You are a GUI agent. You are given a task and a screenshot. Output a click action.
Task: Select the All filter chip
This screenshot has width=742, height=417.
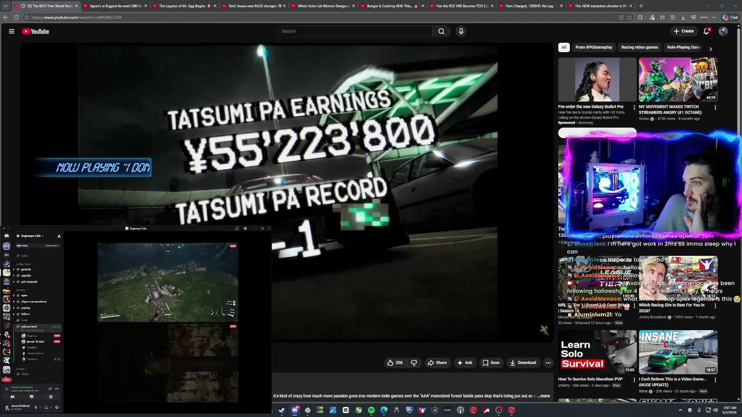(564, 47)
